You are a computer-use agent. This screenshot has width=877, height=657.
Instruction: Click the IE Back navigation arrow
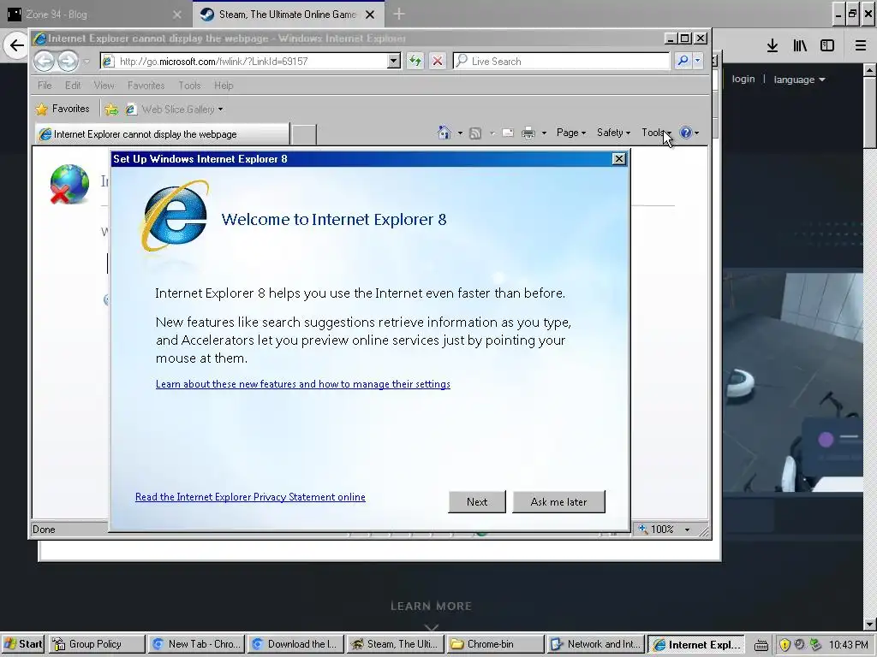[45, 61]
